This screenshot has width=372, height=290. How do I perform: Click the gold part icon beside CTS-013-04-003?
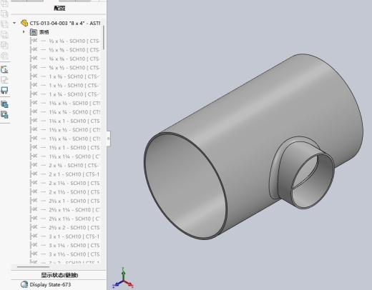click(x=24, y=23)
